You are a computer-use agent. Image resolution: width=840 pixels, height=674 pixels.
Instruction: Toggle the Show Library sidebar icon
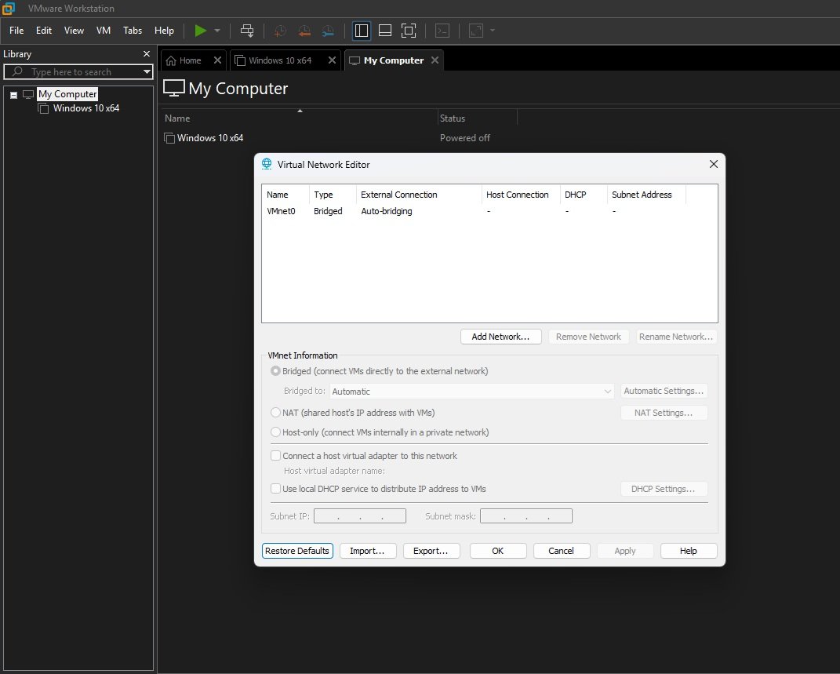pyautogui.click(x=362, y=31)
